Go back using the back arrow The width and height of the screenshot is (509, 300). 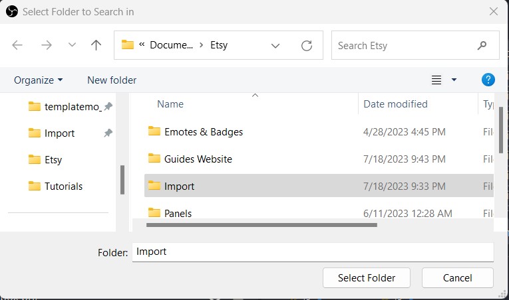[x=17, y=45]
